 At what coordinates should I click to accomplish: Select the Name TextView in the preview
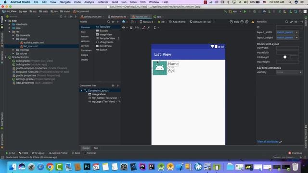pos(173,64)
